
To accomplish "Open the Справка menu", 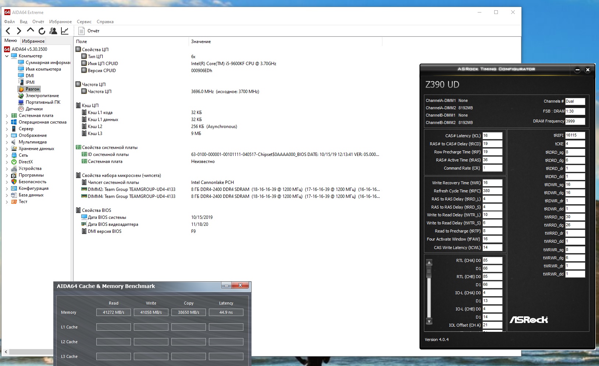I will click(105, 22).
